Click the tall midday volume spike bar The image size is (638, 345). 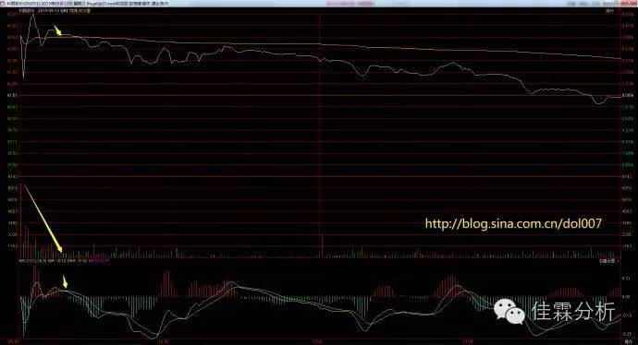(322, 245)
